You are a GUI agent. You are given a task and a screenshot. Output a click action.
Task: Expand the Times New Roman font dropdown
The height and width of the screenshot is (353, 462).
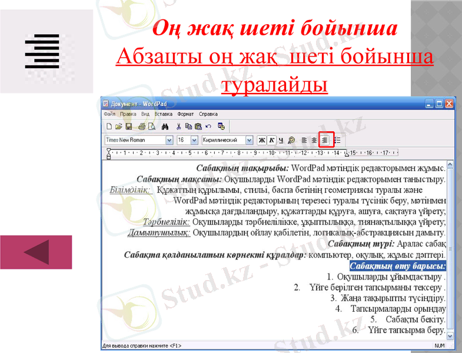coord(169,140)
